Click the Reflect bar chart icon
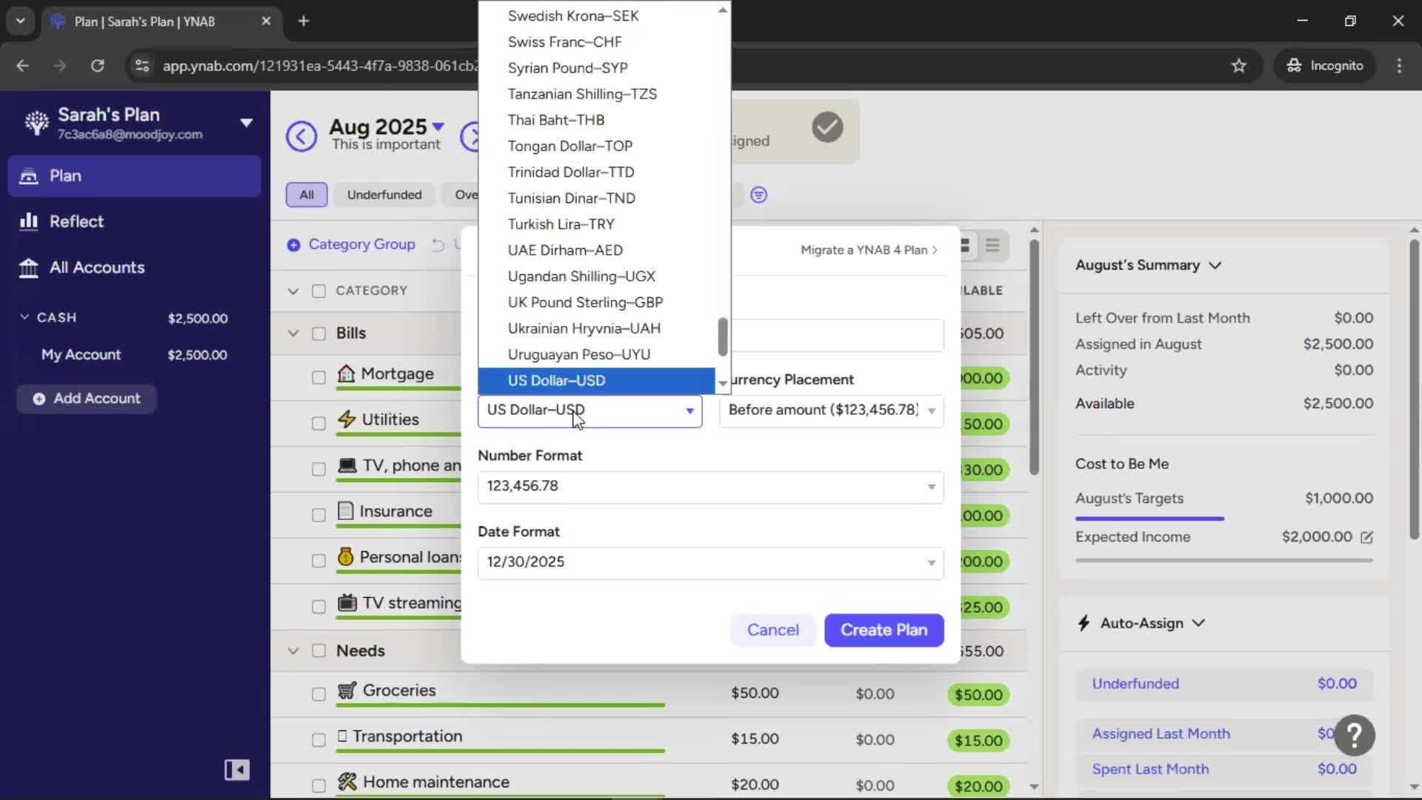Viewport: 1422px width, 800px height. [x=29, y=221]
